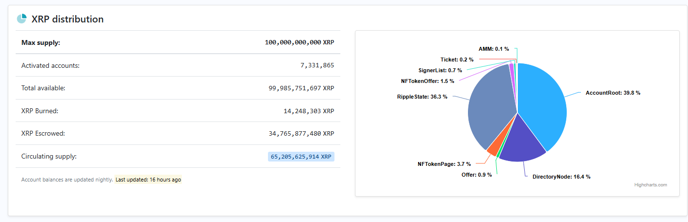Click the Max supply value
688x222 pixels.
(299, 42)
